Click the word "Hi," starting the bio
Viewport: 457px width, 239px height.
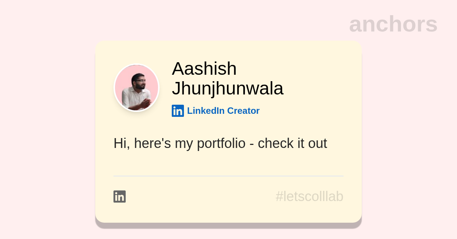coord(121,143)
